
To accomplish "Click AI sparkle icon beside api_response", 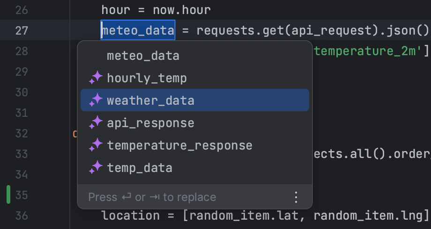I will [x=96, y=122].
